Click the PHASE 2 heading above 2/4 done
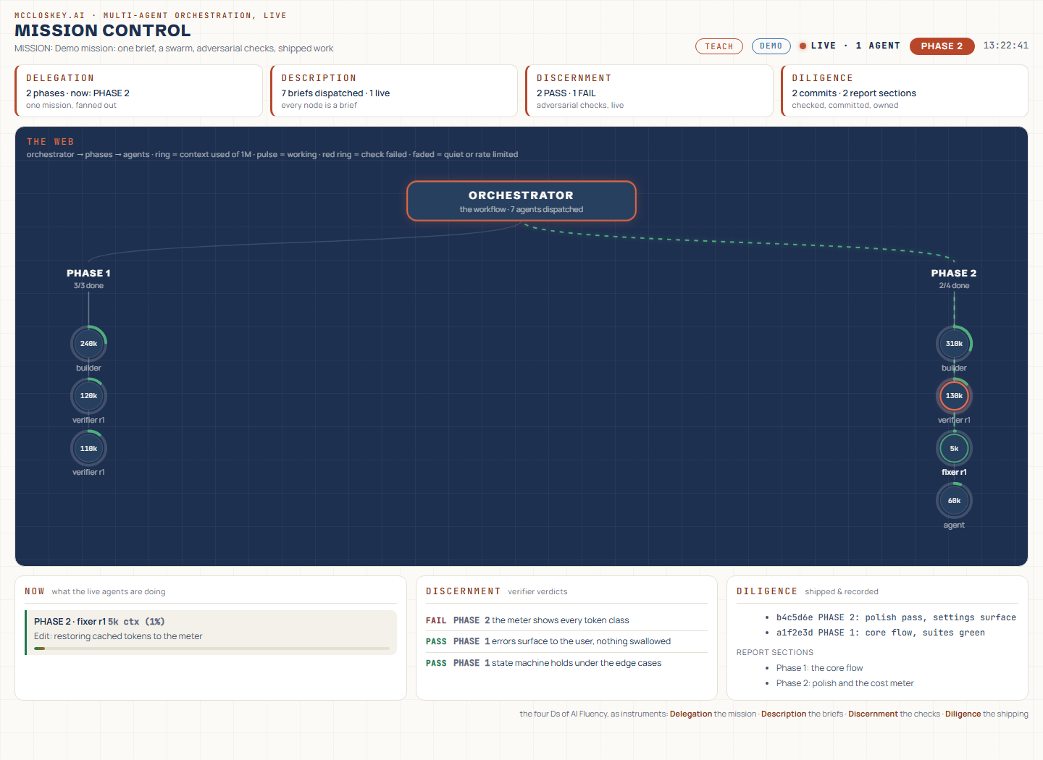1043x760 pixels. [x=954, y=273]
